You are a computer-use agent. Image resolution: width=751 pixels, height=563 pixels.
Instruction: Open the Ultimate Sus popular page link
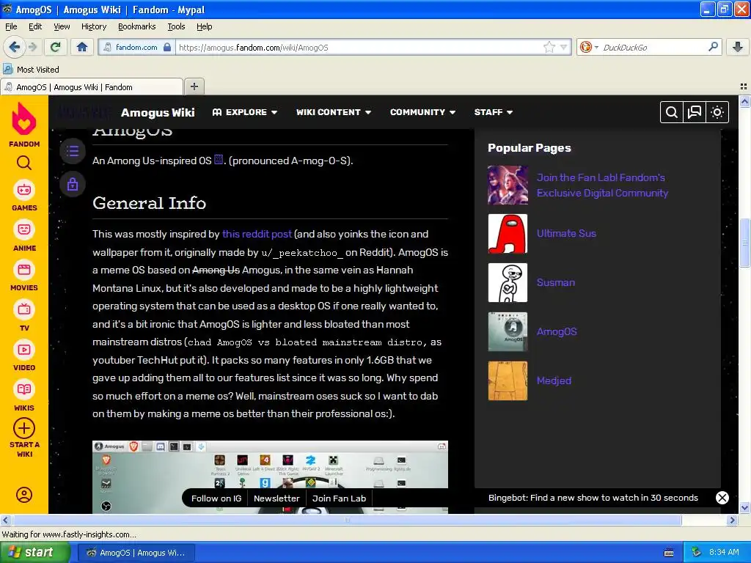click(566, 234)
